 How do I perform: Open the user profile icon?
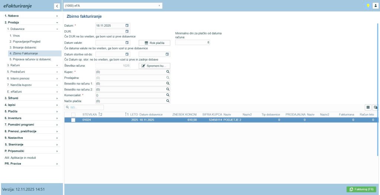[375, 6]
